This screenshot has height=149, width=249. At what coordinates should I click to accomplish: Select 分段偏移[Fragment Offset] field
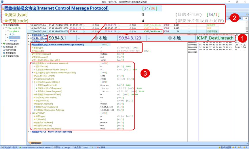point(47,94)
